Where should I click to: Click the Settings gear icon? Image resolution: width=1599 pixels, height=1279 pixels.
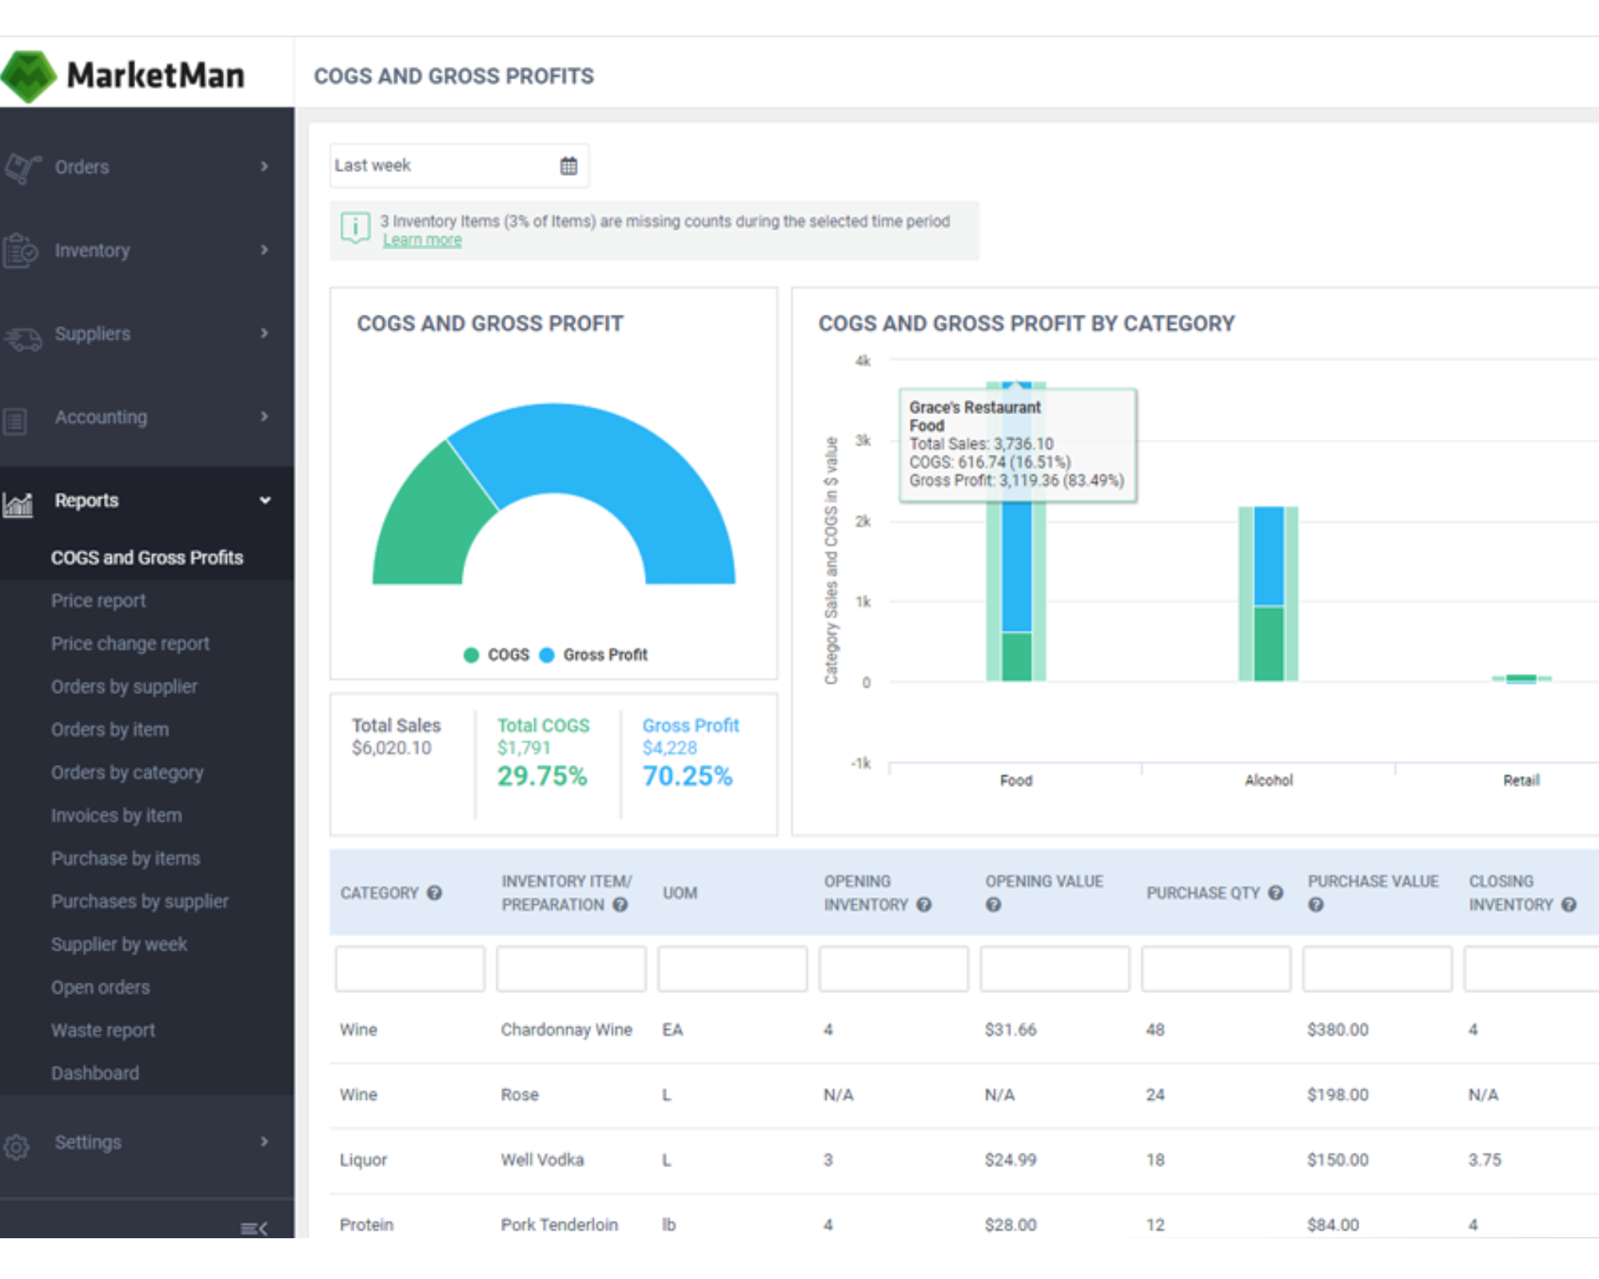click(x=16, y=1146)
